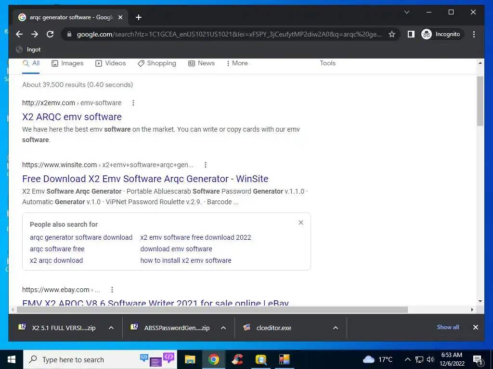Viewport: 493px width, 369px height.
Task: Switch to Videos search results
Action: coord(111,63)
